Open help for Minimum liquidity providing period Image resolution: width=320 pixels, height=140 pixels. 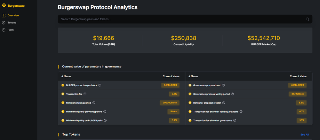(x=105, y=112)
